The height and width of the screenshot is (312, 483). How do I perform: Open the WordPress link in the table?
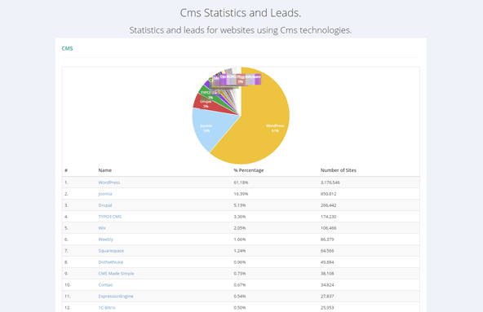109,182
